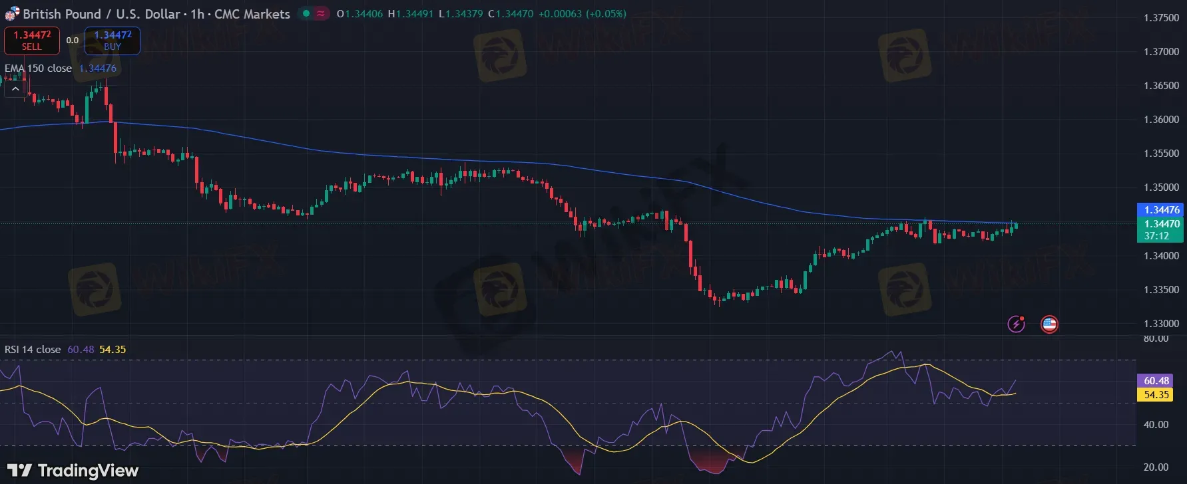The height and width of the screenshot is (484, 1187).
Task: Click the green market status dot
Action: coord(305,13)
